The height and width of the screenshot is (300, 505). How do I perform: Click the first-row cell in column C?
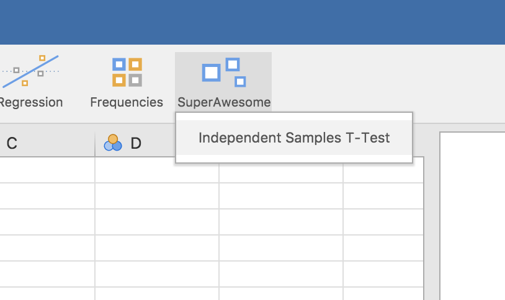[x=47, y=170]
